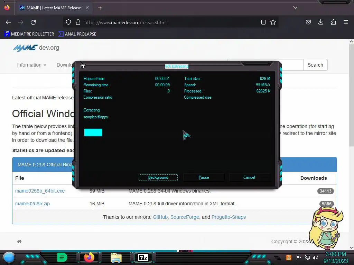Click the cyan extraction progress bar
Screen dimensions: 354x265
93,132
